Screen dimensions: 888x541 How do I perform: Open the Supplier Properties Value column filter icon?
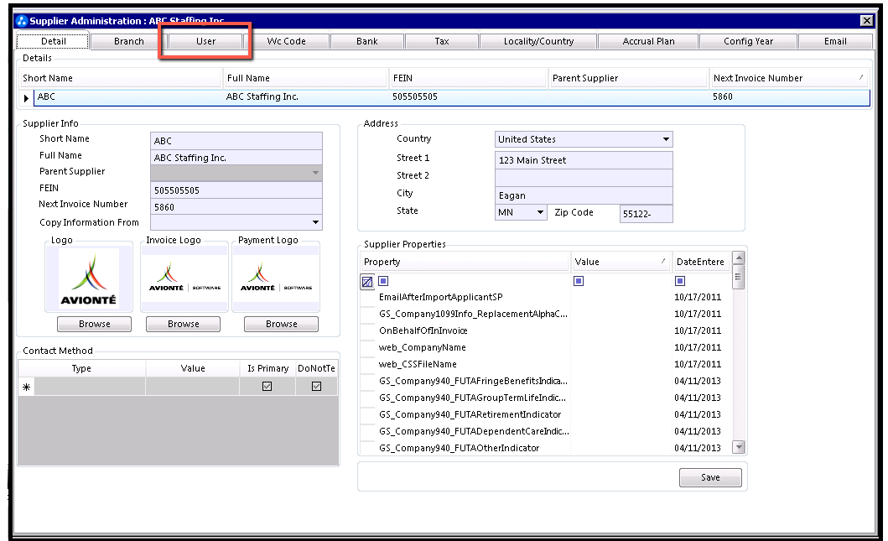pyautogui.click(x=579, y=281)
